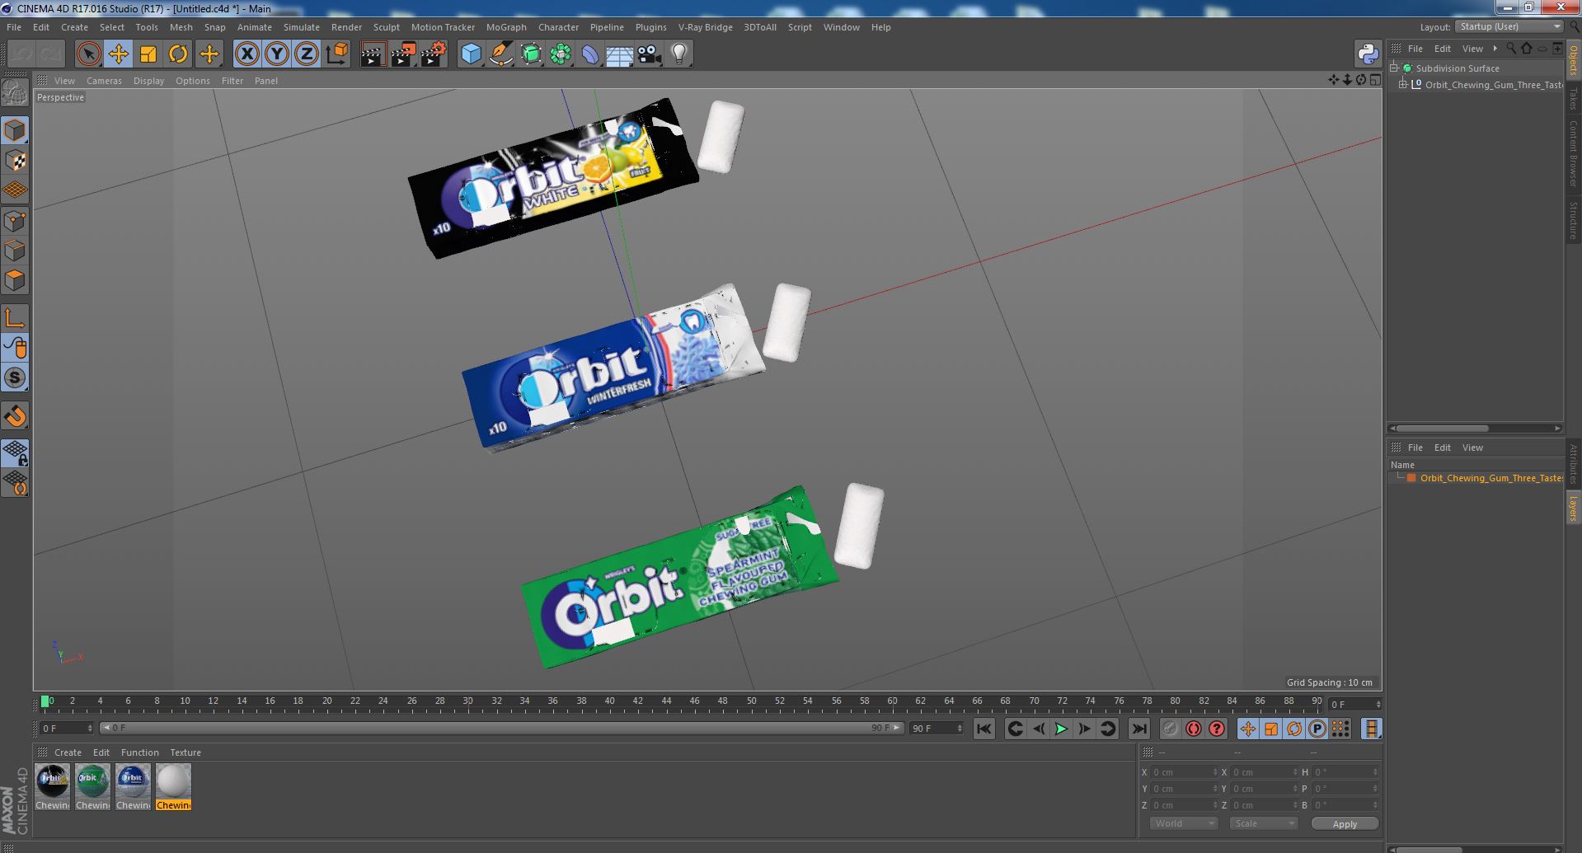
Task: Open the deformer objects icon
Action: (x=590, y=54)
